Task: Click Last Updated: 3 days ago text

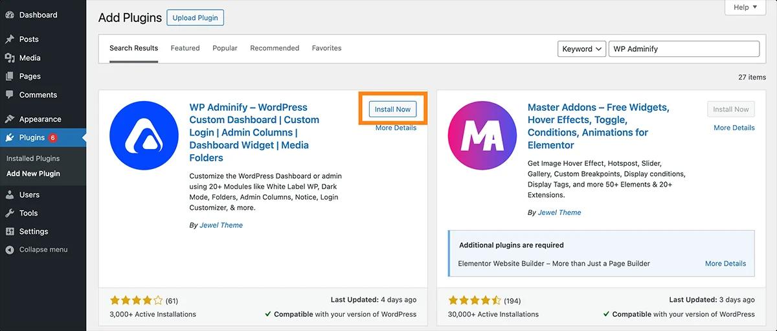Action: click(712, 300)
